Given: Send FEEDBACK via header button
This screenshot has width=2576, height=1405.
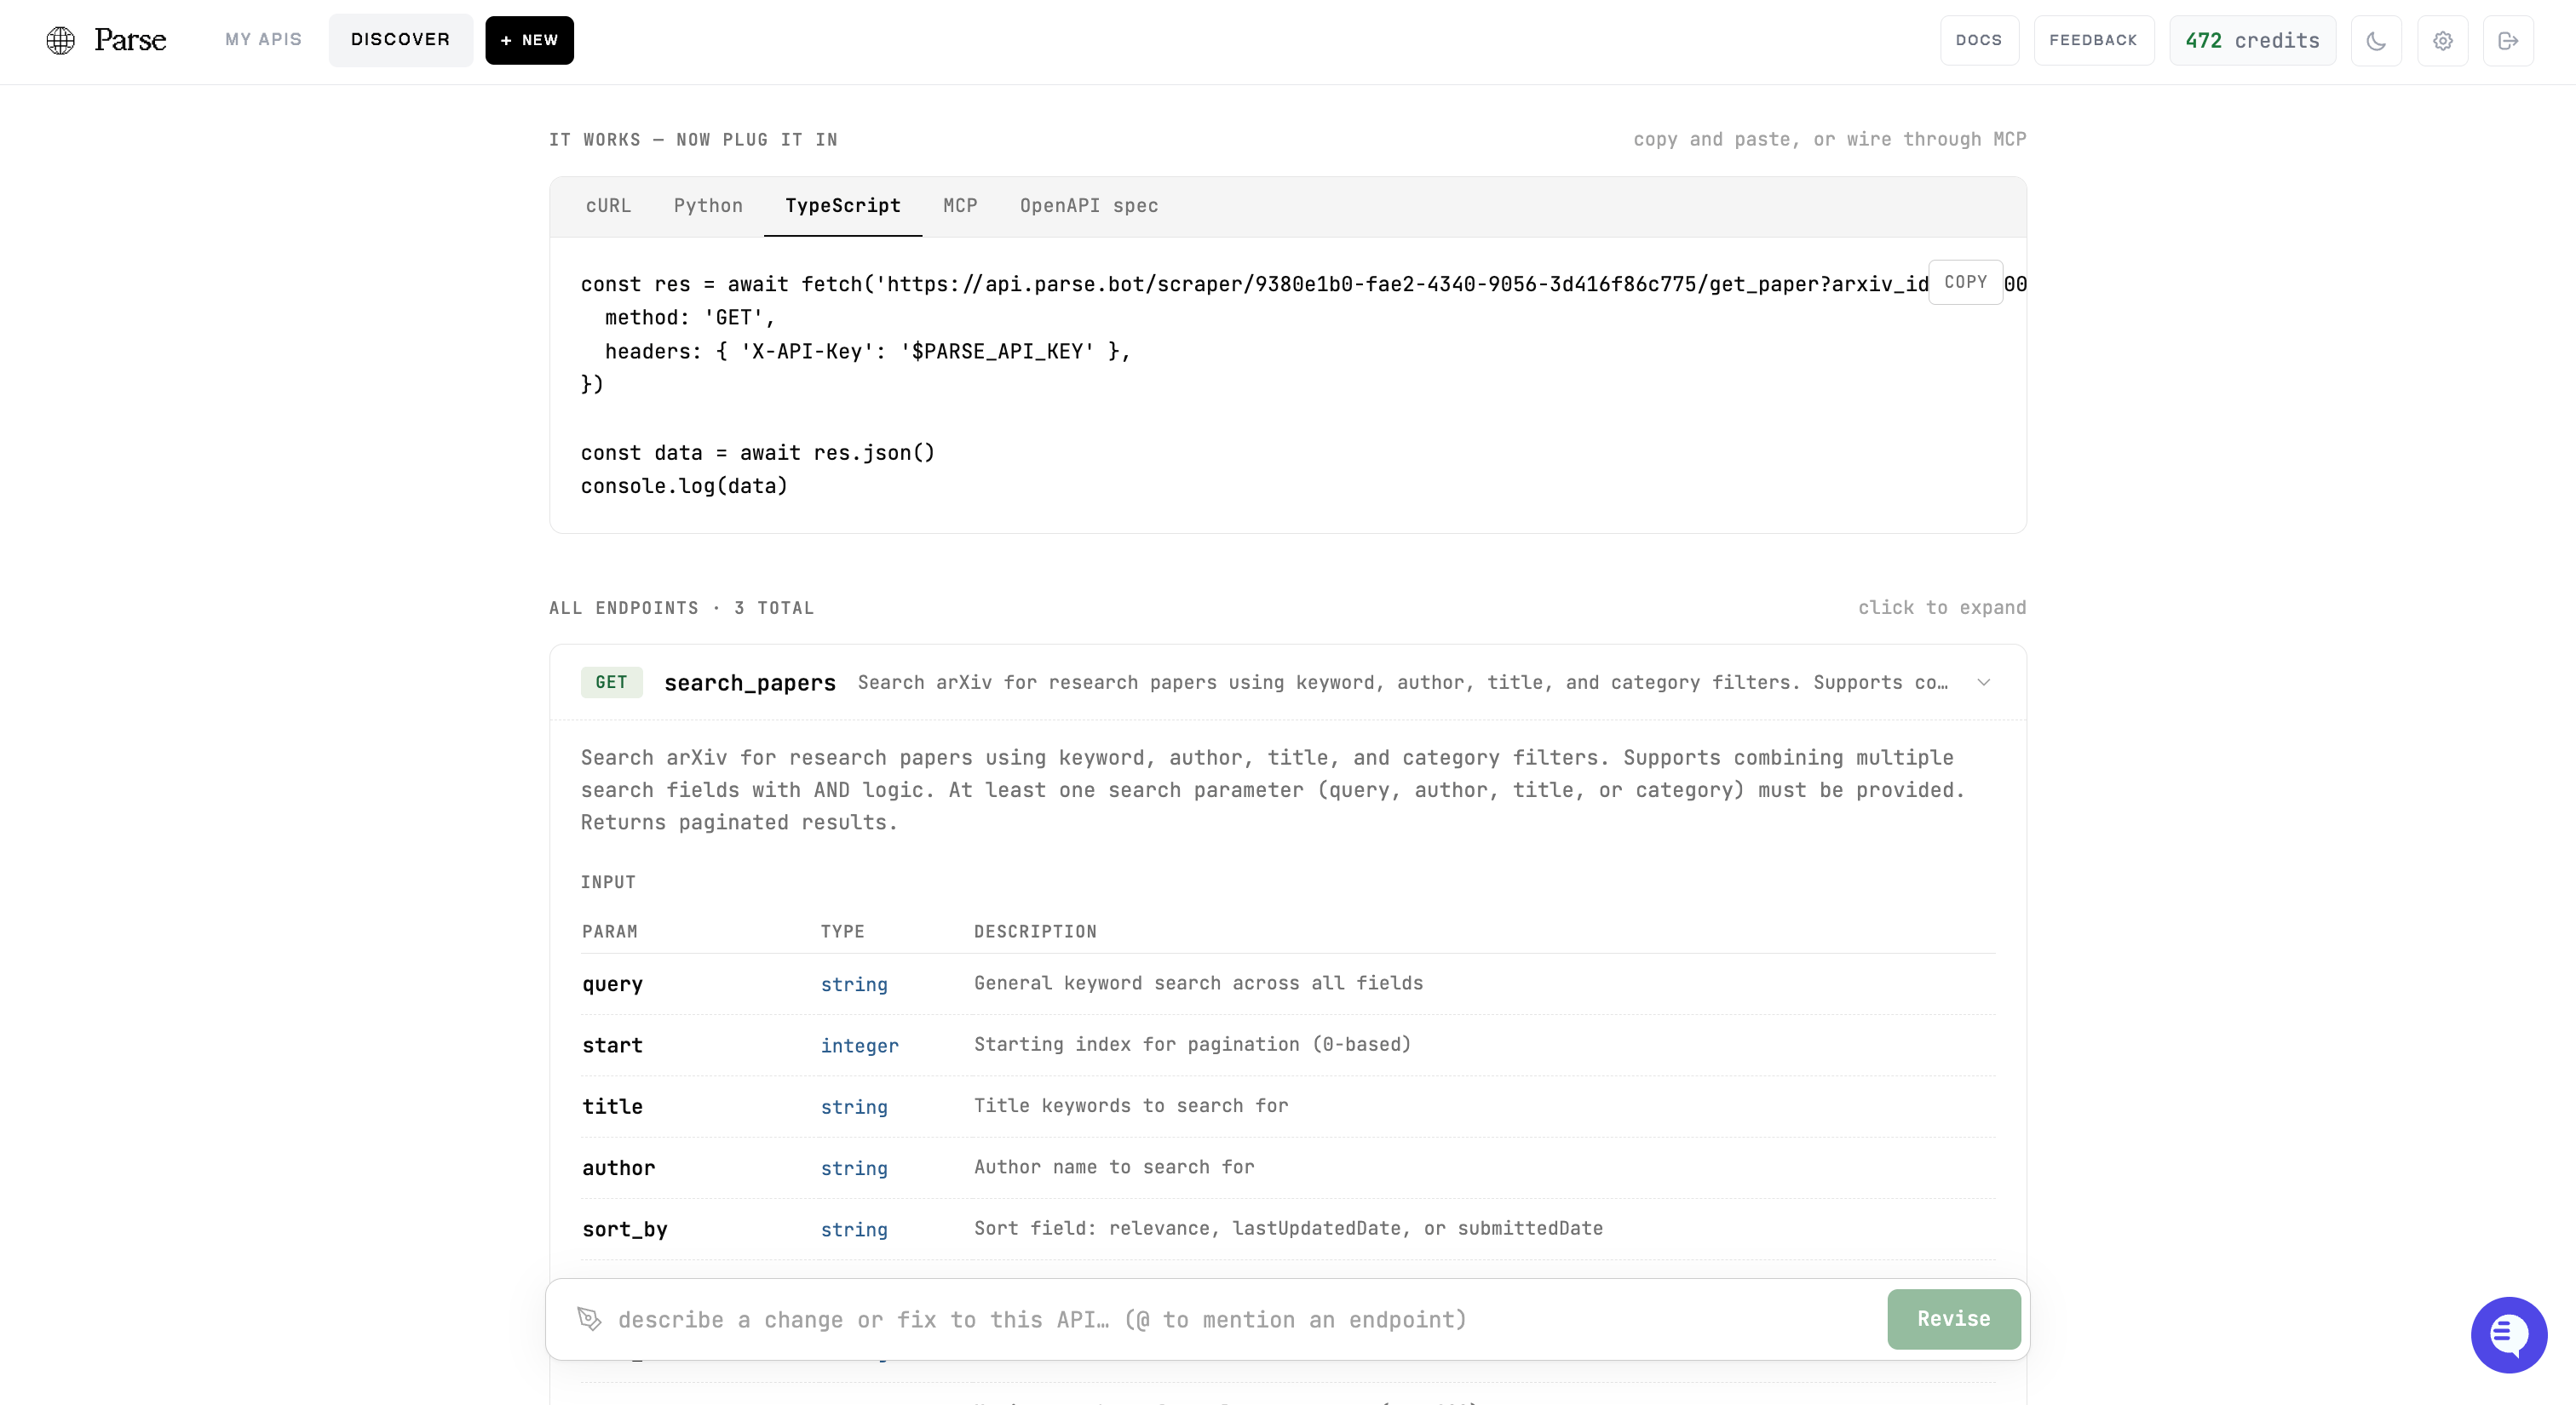Looking at the screenshot, I should pos(2093,41).
